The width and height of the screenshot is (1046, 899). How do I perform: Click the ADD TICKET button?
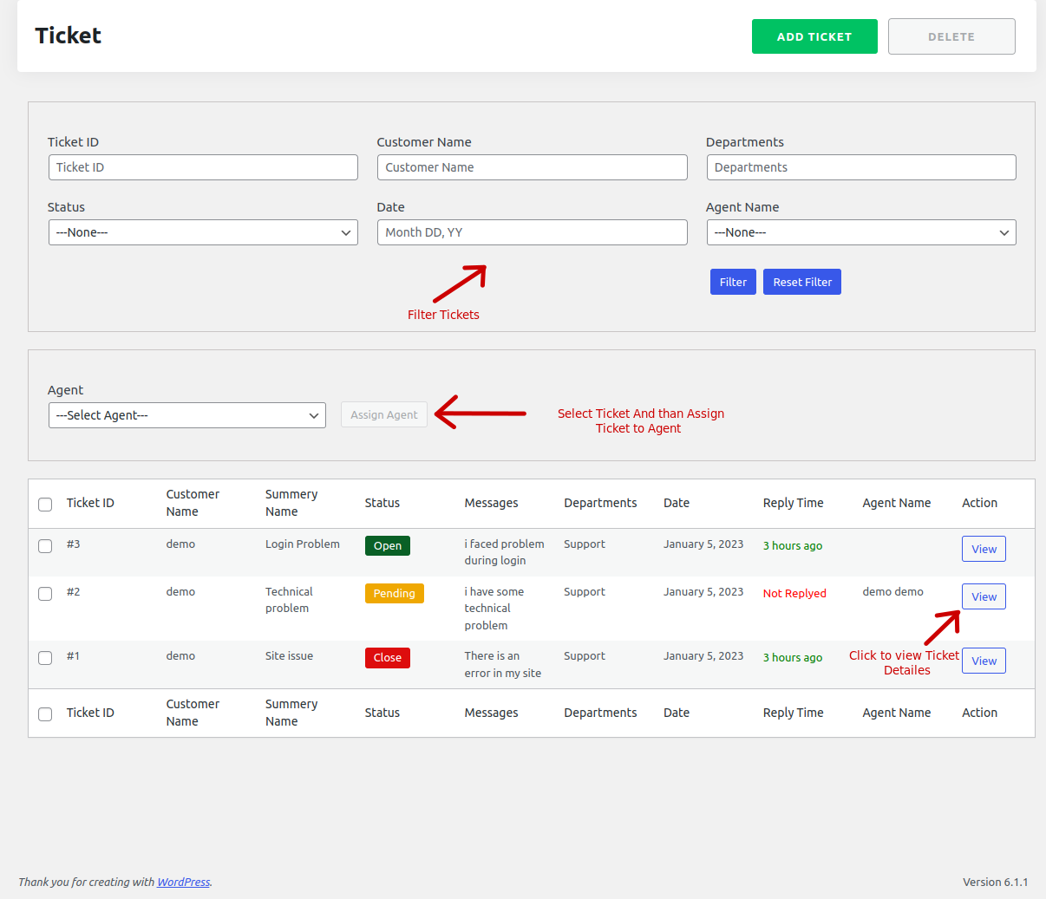pyautogui.click(x=814, y=36)
